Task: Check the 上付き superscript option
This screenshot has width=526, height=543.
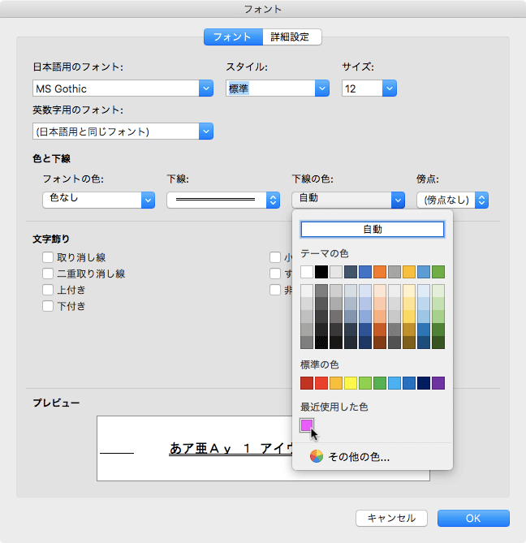Action: click(48, 290)
